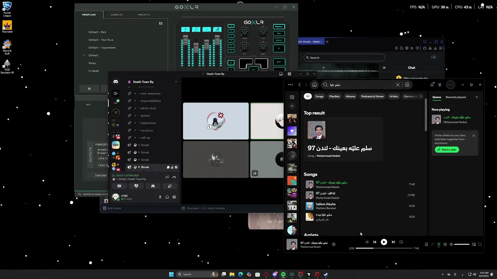Open Muhammad Abduh link under Top result
497x279 pixels.
[x=328, y=156]
